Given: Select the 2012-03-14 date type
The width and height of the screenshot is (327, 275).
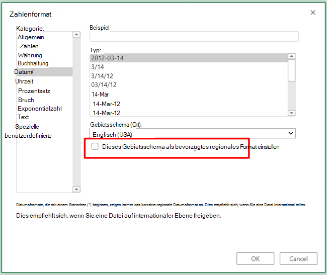Looking at the screenshot, I should tap(189, 58).
